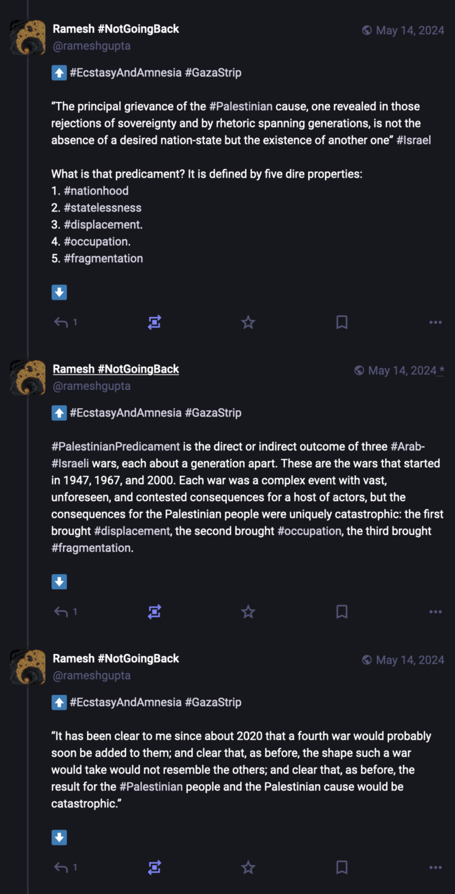
Task: Open the #PalestinianPredicament hashtag link
Action: pyautogui.click(x=115, y=447)
